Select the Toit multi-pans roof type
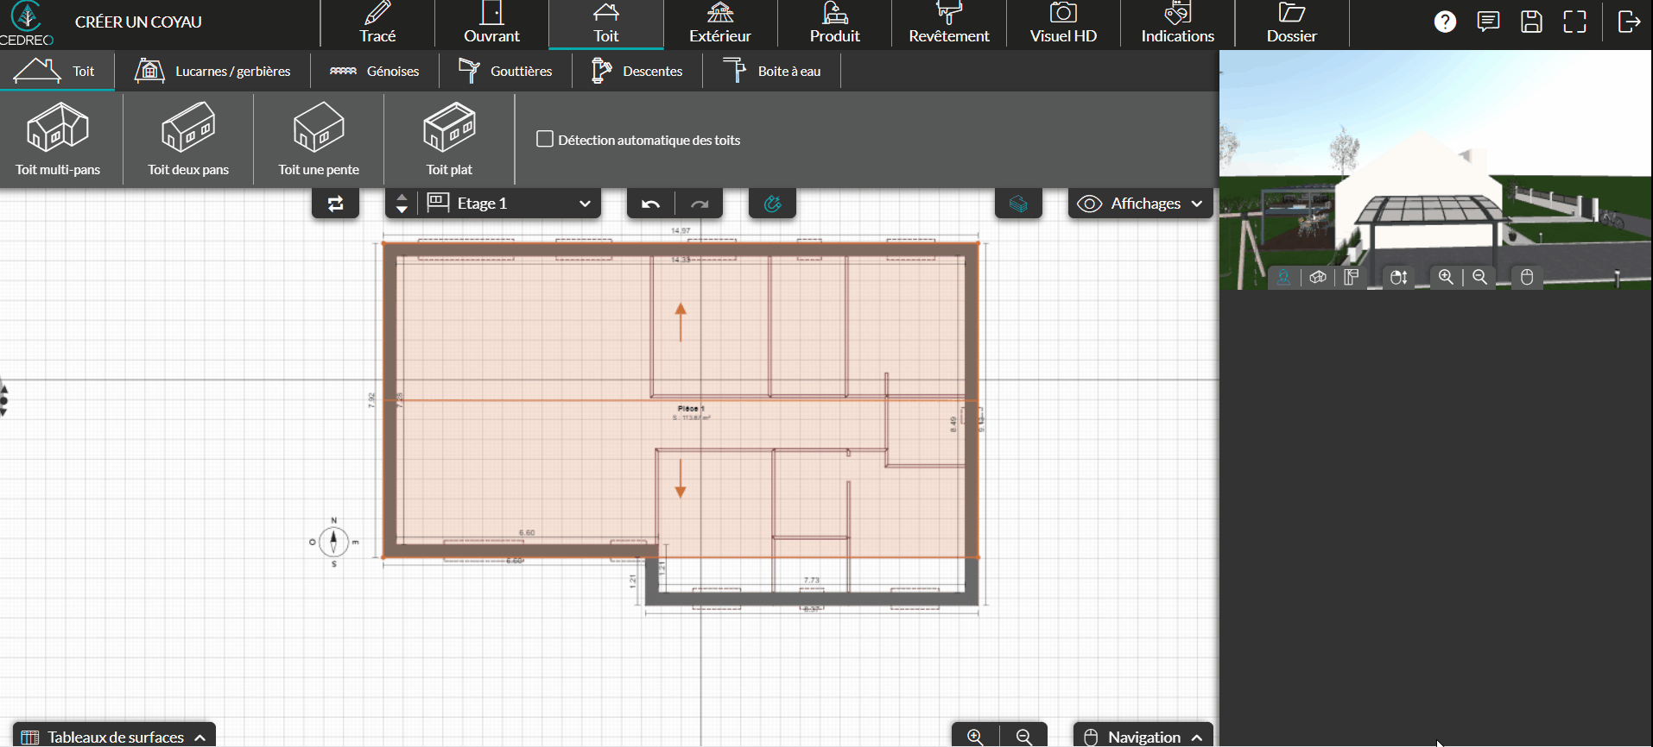The height and width of the screenshot is (747, 1653). (x=58, y=139)
